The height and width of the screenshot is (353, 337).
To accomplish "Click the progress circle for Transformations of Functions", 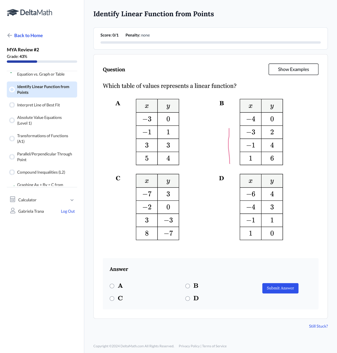I will point(12,139).
